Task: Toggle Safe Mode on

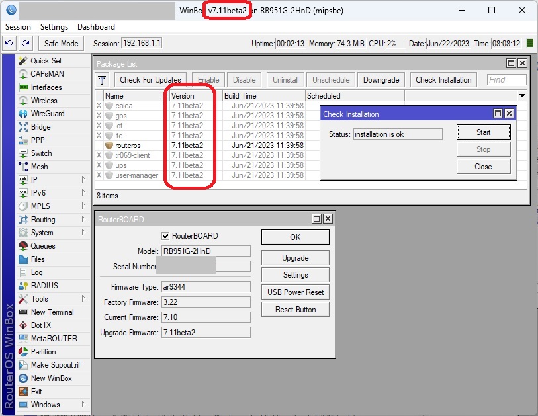Action: click(x=61, y=44)
